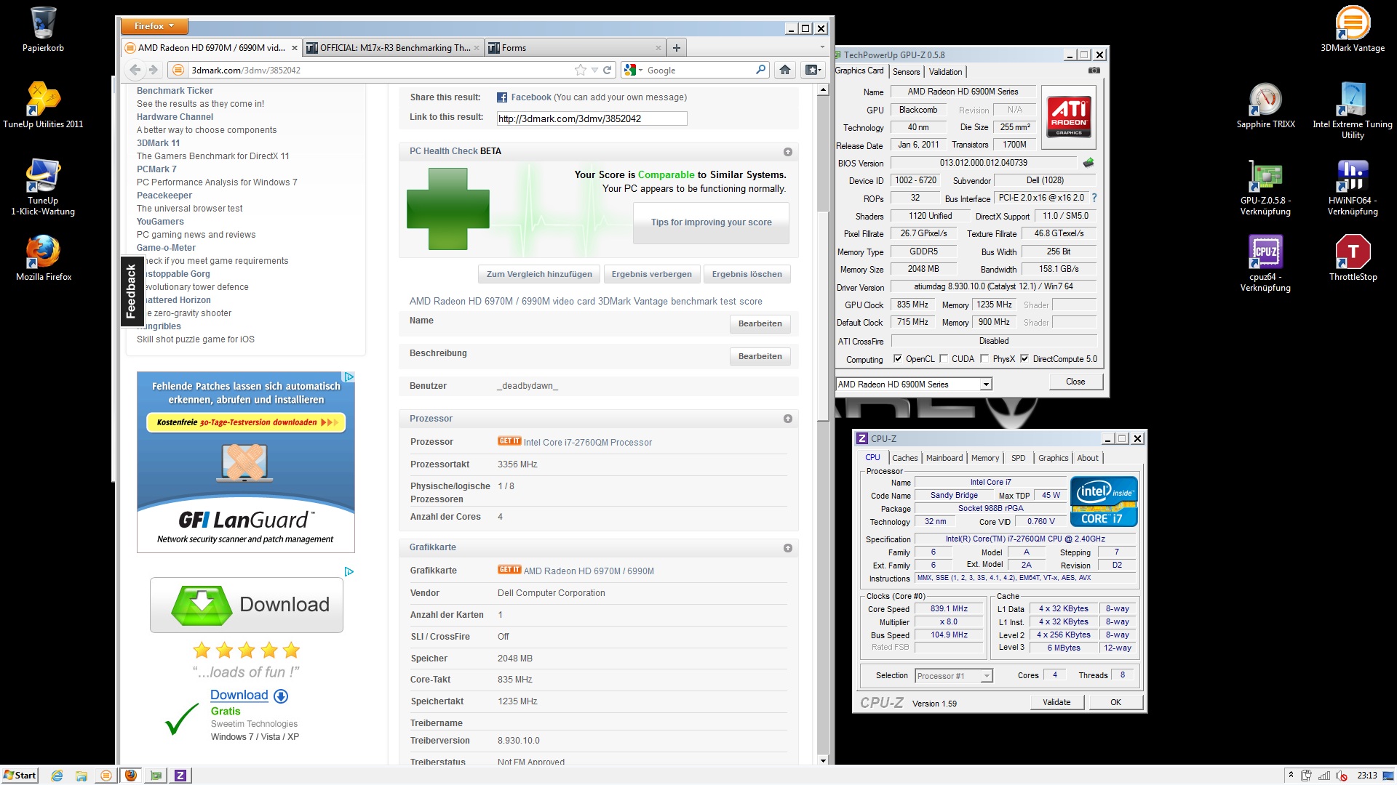Open HWiNFO64 shortcut desktop icon
Image resolution: width=1397 pixels, height=785 pixels.
pyautogui.click(x=1353, y=187)
